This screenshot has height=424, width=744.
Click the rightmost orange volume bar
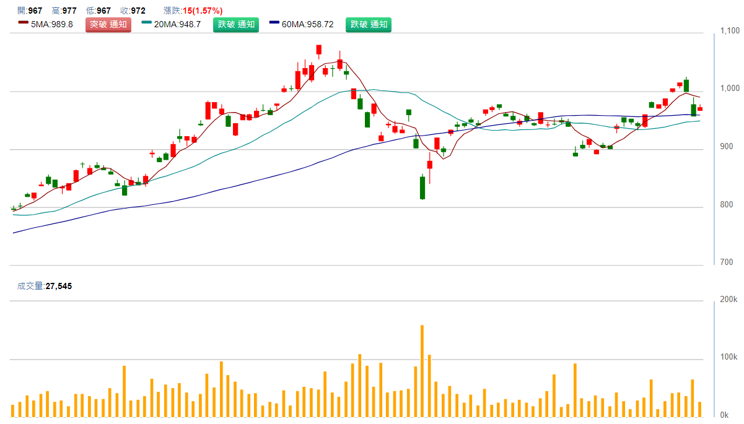(699, 409)
